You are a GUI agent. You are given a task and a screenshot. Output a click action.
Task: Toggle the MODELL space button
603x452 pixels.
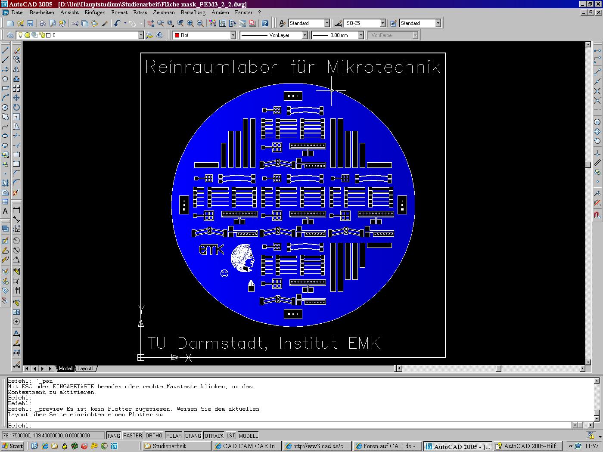[248, 436]
